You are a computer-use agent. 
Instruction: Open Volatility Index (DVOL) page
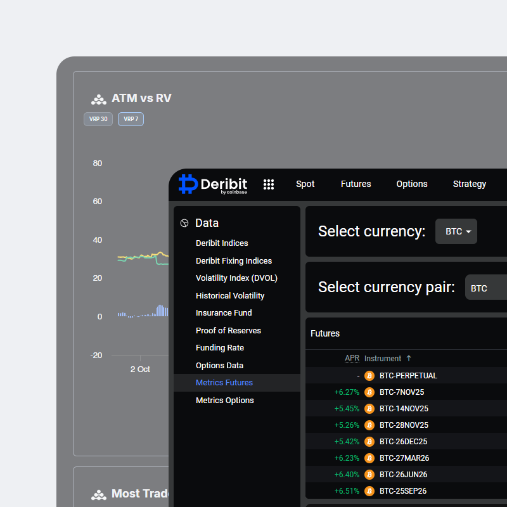236,278
